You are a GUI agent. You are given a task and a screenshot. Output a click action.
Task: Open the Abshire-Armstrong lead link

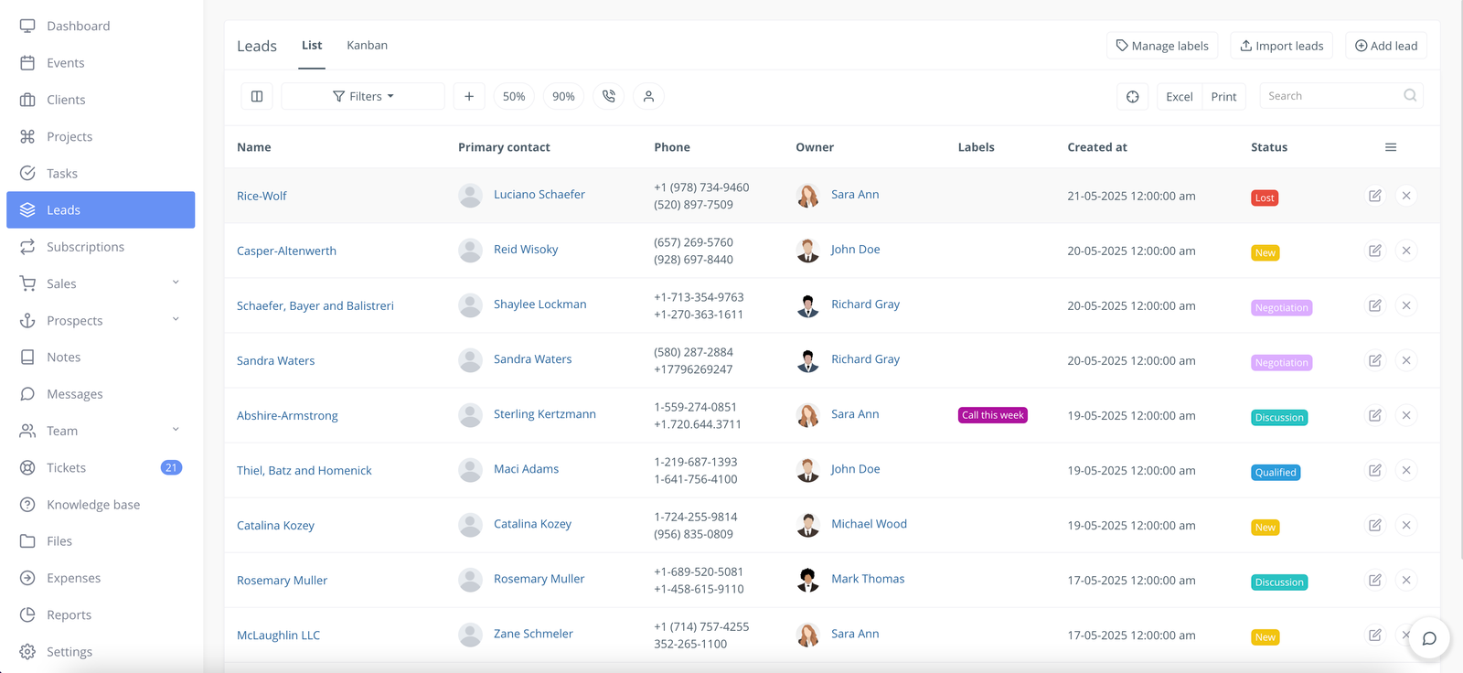[x=287, y=415]
